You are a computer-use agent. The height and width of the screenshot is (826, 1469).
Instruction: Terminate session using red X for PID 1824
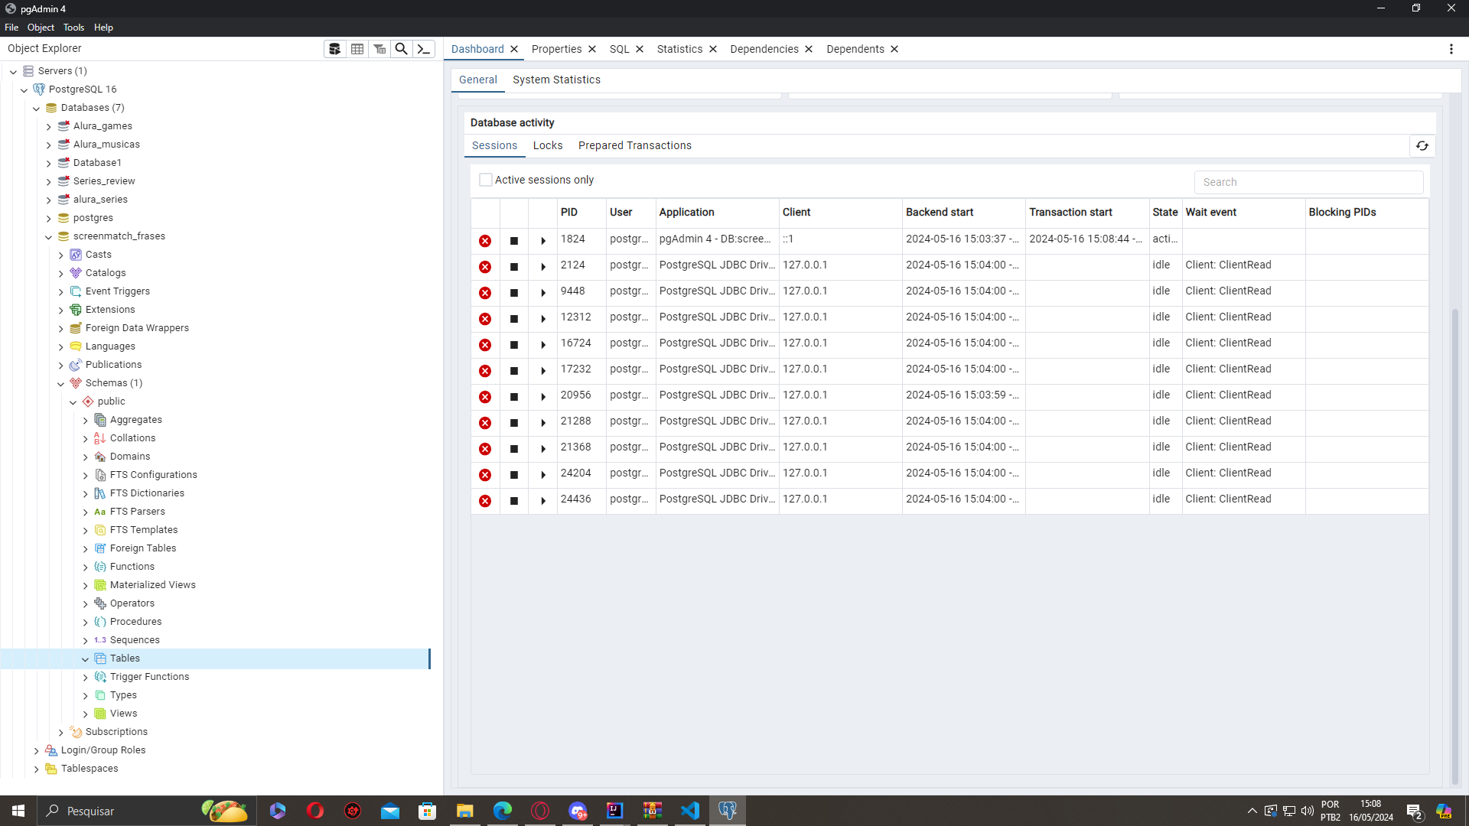484,240
